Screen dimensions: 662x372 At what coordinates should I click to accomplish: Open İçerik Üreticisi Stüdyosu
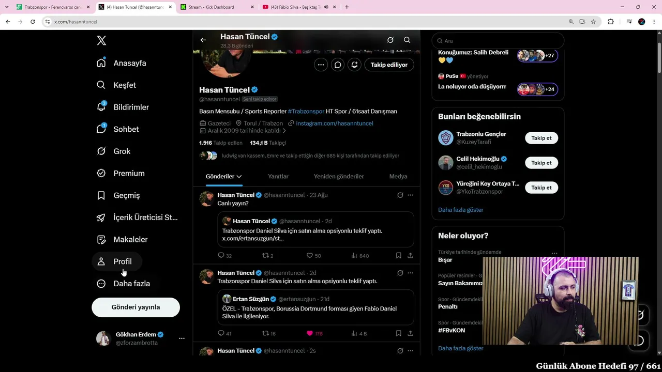[138, 218]
